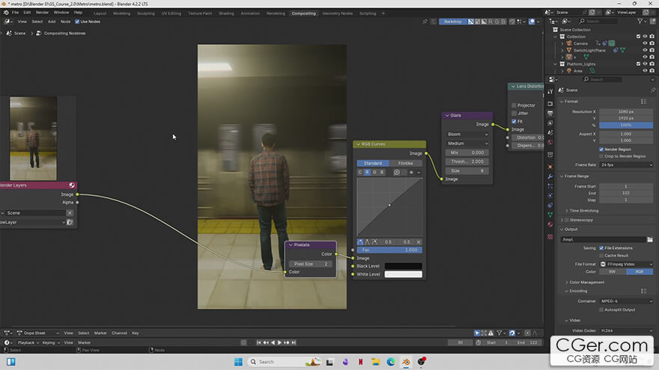Click the Render Layers node preview toggle icon
The width and height of the screenshot is (659, 370).
pyautogui.click(x=72, y=185)
